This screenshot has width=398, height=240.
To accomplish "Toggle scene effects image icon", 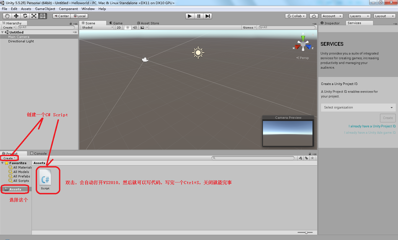I will [x=142, y=27].
